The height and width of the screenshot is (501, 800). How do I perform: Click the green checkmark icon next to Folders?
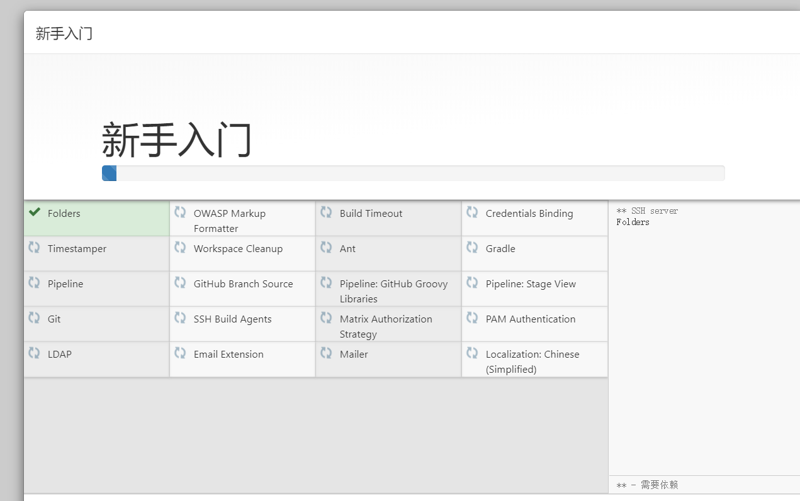point(35,212)
